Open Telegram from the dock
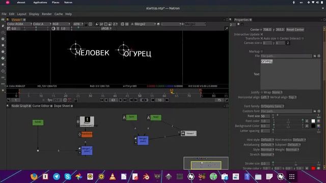Viewport: 326px width, 183px height. (x=57, y=177)
